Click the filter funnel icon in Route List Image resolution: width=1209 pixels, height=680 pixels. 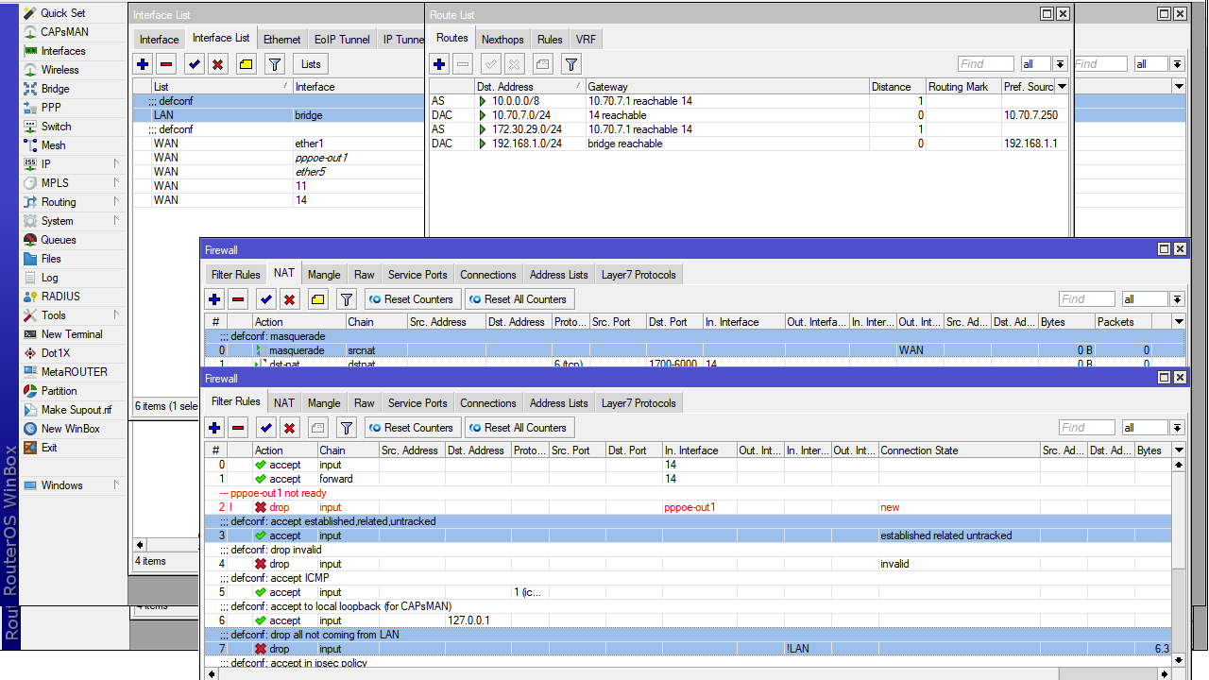[x=571, y=64]
